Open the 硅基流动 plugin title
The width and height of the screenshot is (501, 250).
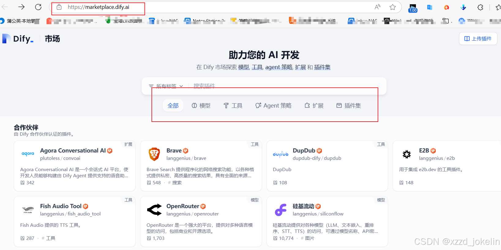click(x=304, y=206)
